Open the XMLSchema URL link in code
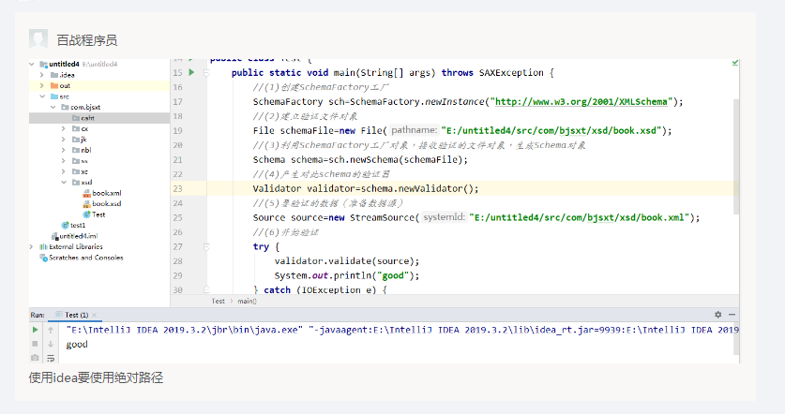This screenshot has width=785, height=414. pos(581,101)
